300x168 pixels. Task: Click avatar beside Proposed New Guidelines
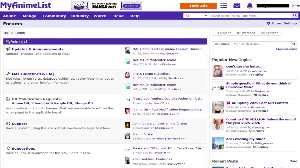pos(127,161)
